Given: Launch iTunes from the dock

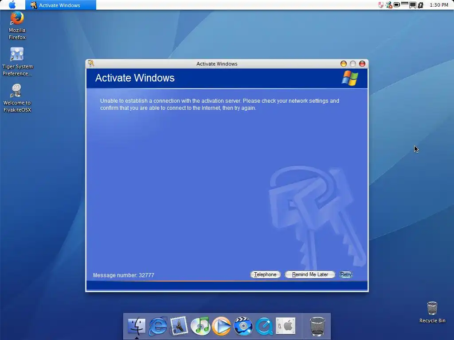Looking at the screenshot, I should coord(200,326).
